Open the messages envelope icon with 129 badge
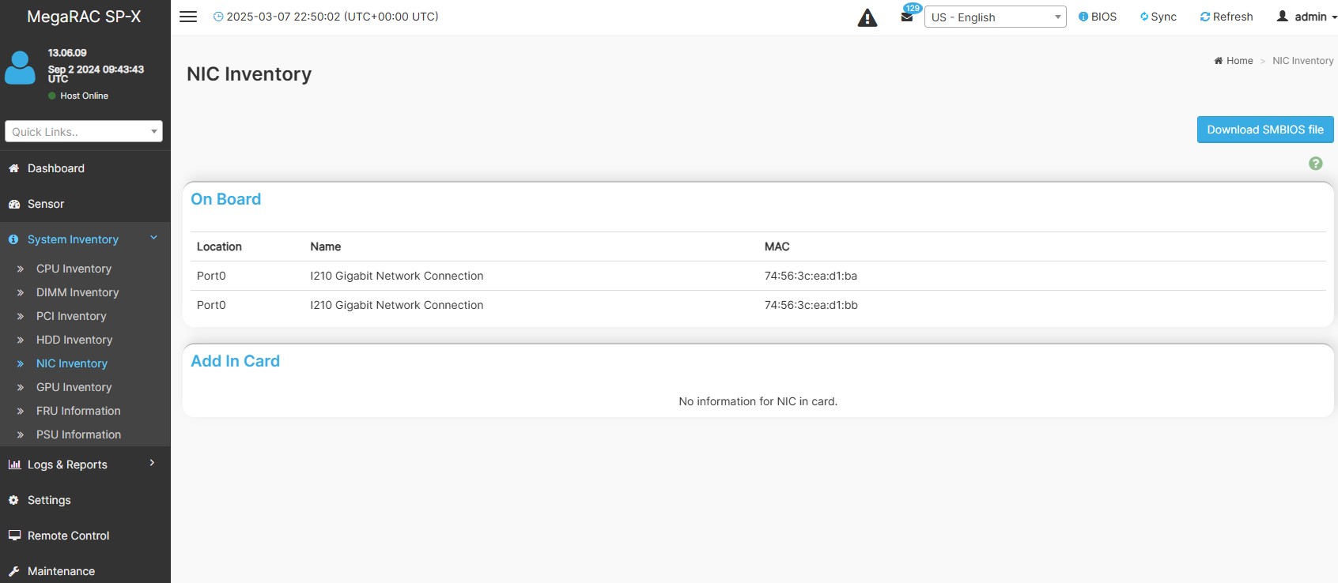 (x=907, y=17)
